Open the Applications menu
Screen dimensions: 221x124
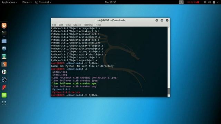(10, 2)
